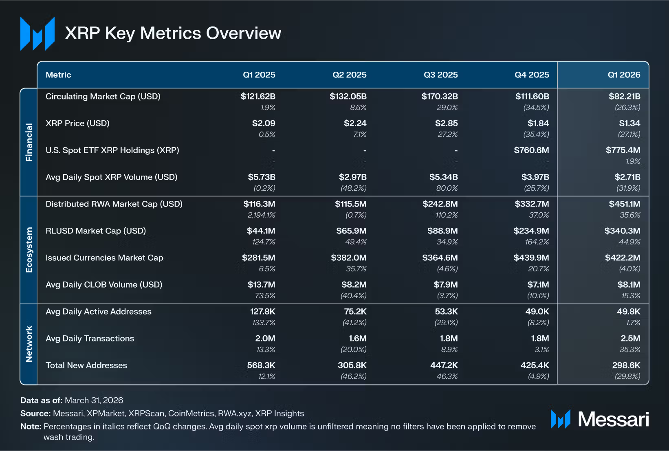Select the "Source:" attribution line

click(162, 414)
